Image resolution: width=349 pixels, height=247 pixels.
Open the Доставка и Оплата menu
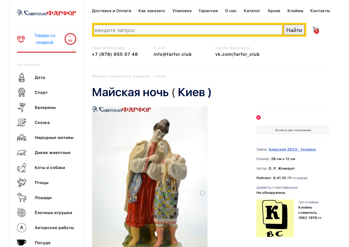111,11
